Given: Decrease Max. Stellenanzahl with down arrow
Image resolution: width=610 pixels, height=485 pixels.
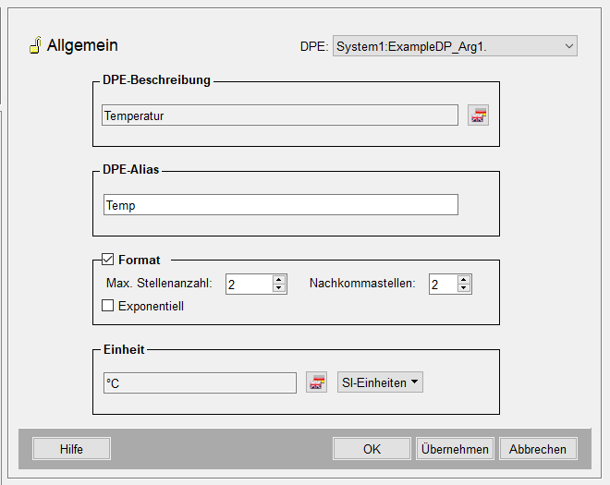Looking at the screenshot, I should [x=278, y=288].
